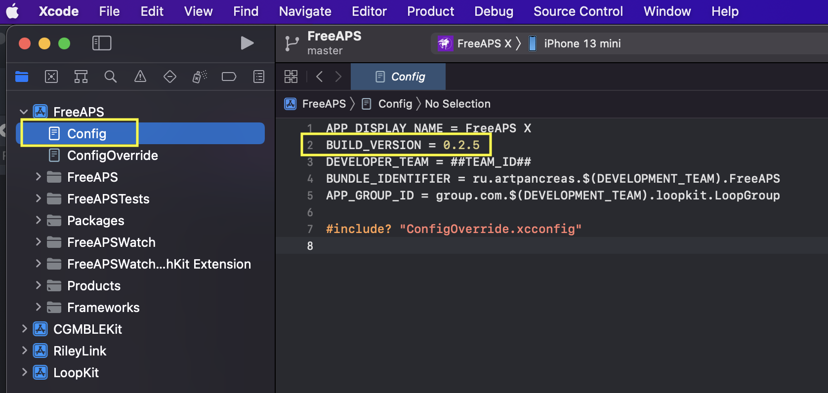Open the View menu
Image resolution: width=828 pixels, height=393 pixels.
click(199, 11)
